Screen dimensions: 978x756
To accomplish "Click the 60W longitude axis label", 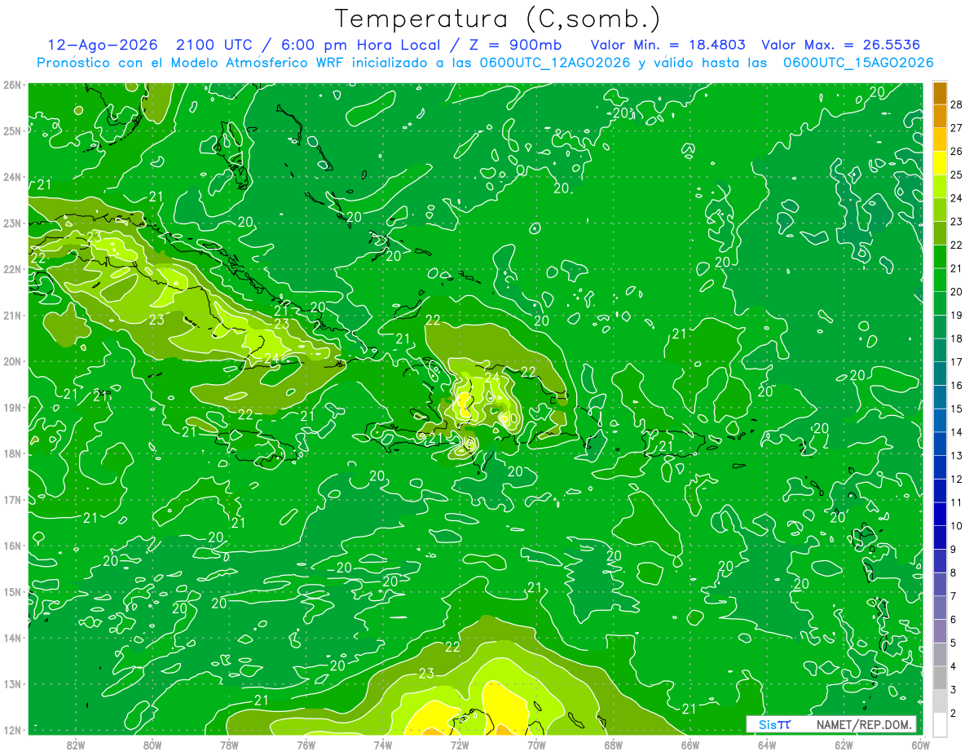I will coord(921,745).
